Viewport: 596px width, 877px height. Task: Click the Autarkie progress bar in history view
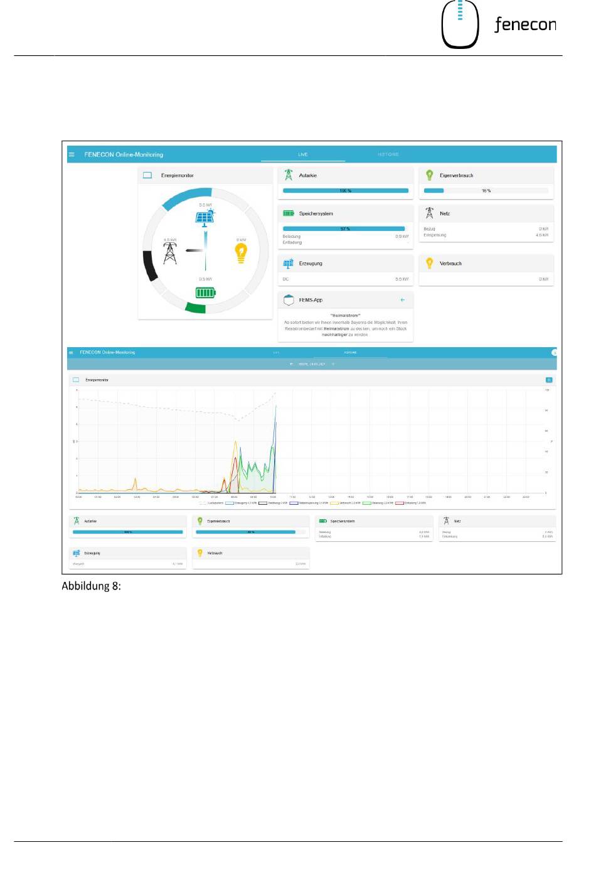(x=128, y=532)
